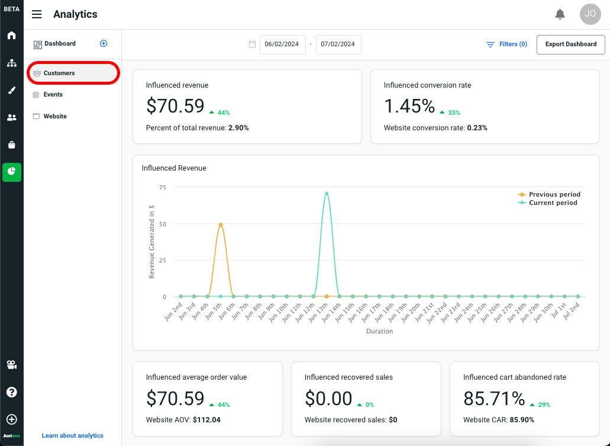The image size is (610, 446).
Task: Toggle Current period series in chart legend
Action: click(x=553, y=203)
